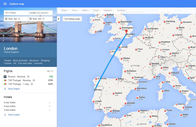Select the Barcelona map dot
196x127 pixels.
(x=135, y=89)
